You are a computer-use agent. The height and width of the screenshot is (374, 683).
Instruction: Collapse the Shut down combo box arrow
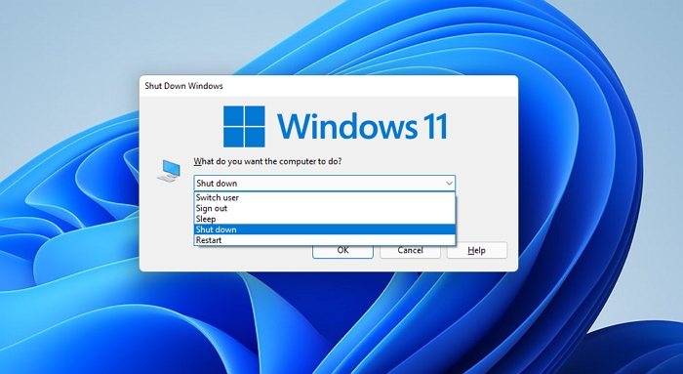tap(449, 183)
